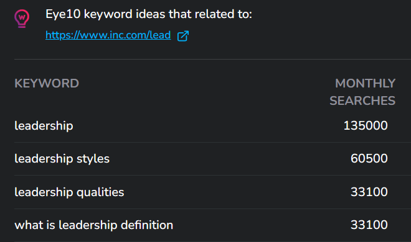Click the MONTHLY word in column header
This screenshot has width=411, height=242.
tap(365, 84)
